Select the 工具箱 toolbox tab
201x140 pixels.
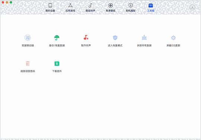click(151, 7)
